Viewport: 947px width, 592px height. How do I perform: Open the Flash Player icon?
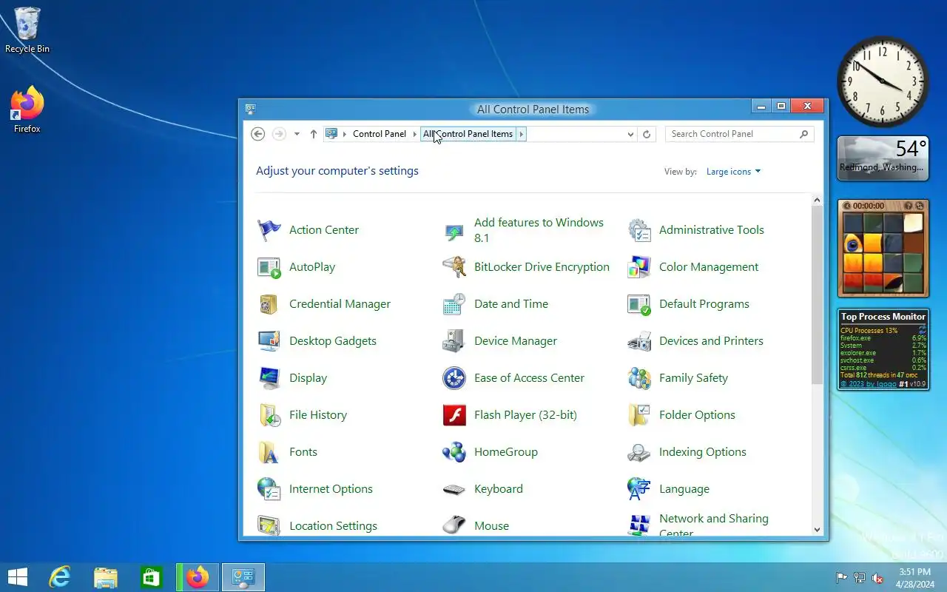(454, 415)
